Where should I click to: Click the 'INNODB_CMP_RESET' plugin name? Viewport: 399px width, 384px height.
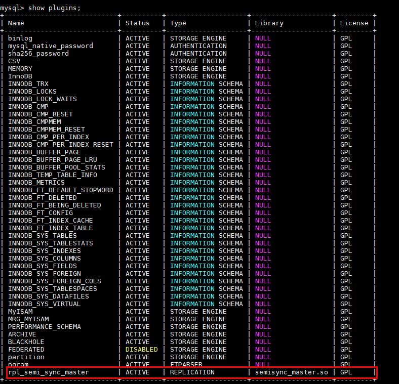click(x=41, y=114)
